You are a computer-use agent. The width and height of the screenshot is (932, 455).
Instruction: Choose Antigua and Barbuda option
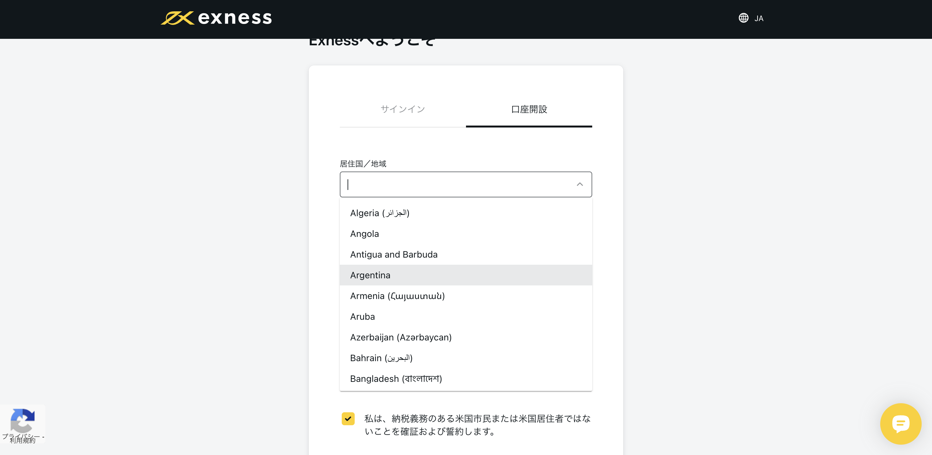pos(394,255)
